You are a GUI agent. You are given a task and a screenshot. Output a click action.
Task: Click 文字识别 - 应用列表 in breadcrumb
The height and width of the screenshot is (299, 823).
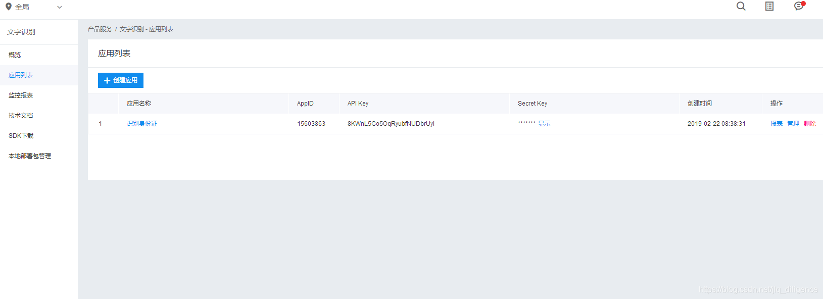coord(147,29)
